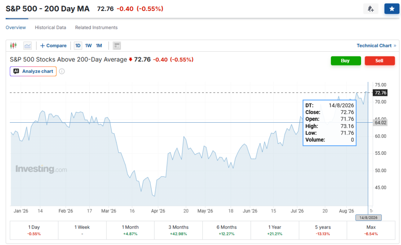Select the 6 Months time range
Screen dimensions: 401x245
[227, 230]
